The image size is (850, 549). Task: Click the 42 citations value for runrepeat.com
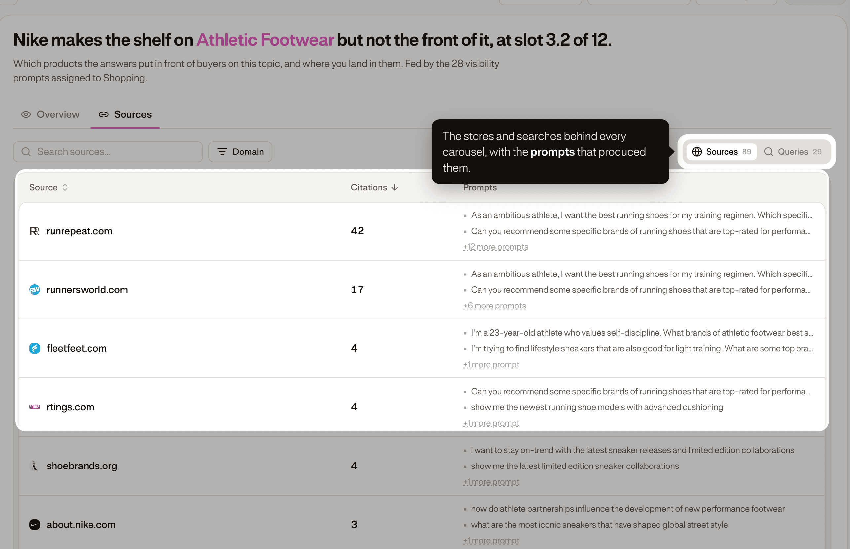(357, 231)
